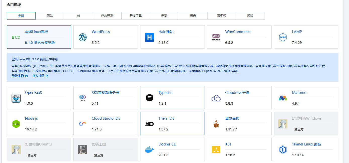
Task: Select the 电商 tab
Action: coord(164,16)
